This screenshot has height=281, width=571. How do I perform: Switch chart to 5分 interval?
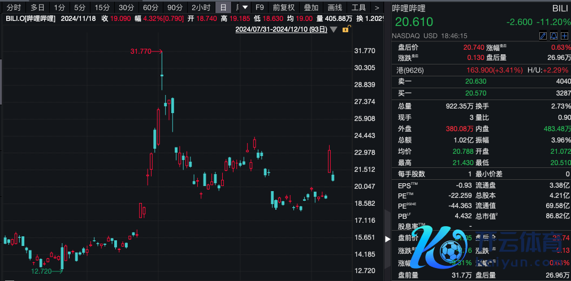coord(80,8)
